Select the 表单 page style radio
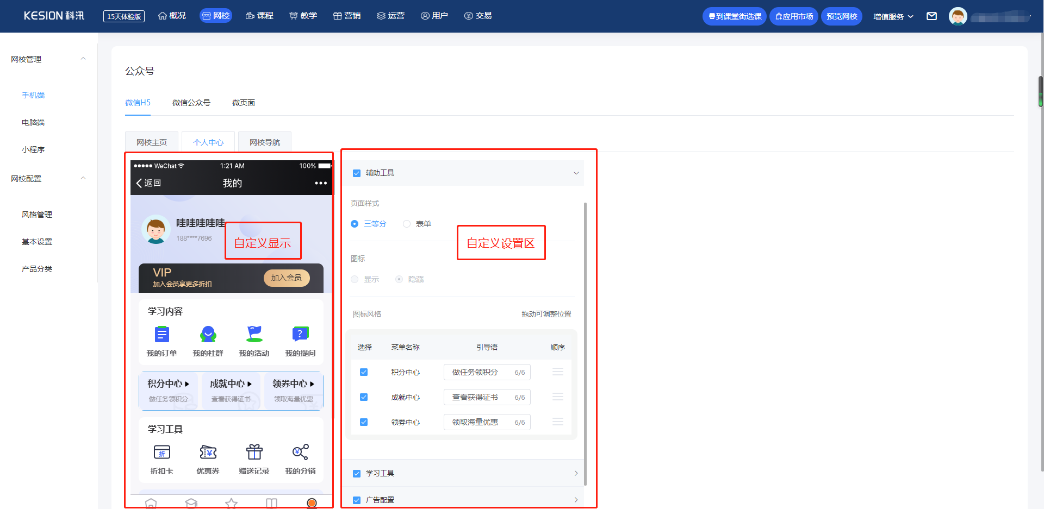The width and height of the screenshot is (1044, 509). (x=407, y=224)
